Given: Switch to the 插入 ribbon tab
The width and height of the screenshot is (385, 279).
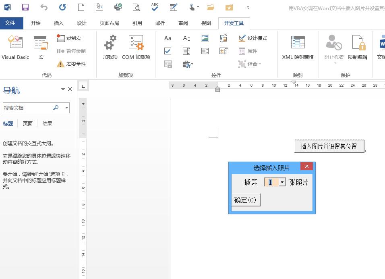Looking at the screenshot, I should coord(59,23).
